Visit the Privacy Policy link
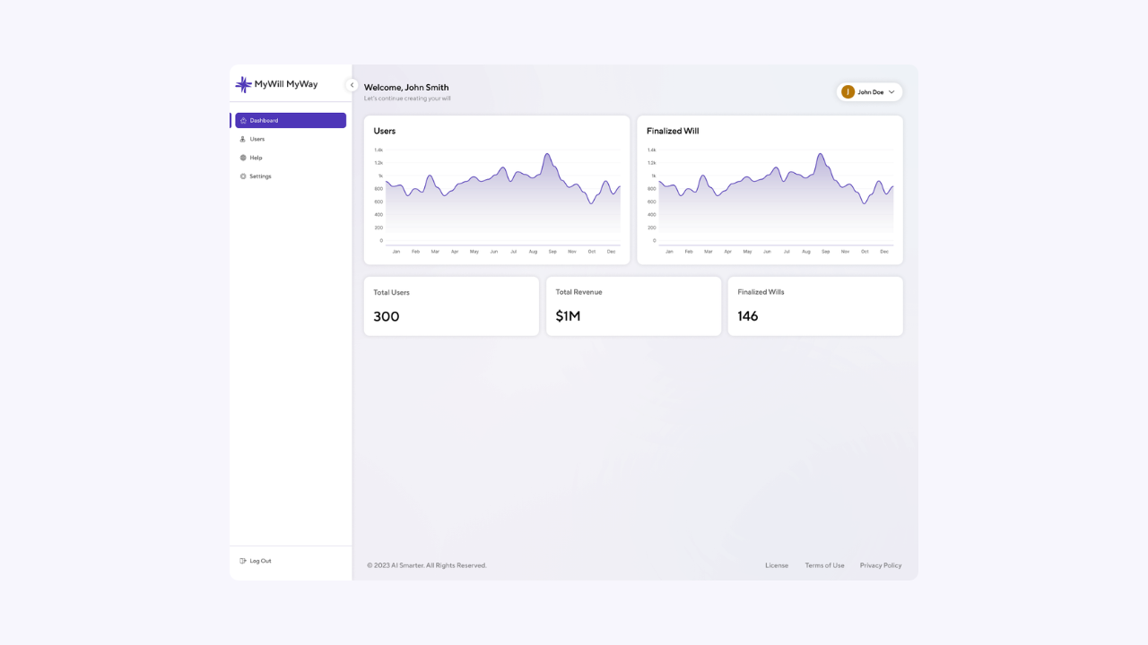The image size is (1148, 645). click(881, 565)
